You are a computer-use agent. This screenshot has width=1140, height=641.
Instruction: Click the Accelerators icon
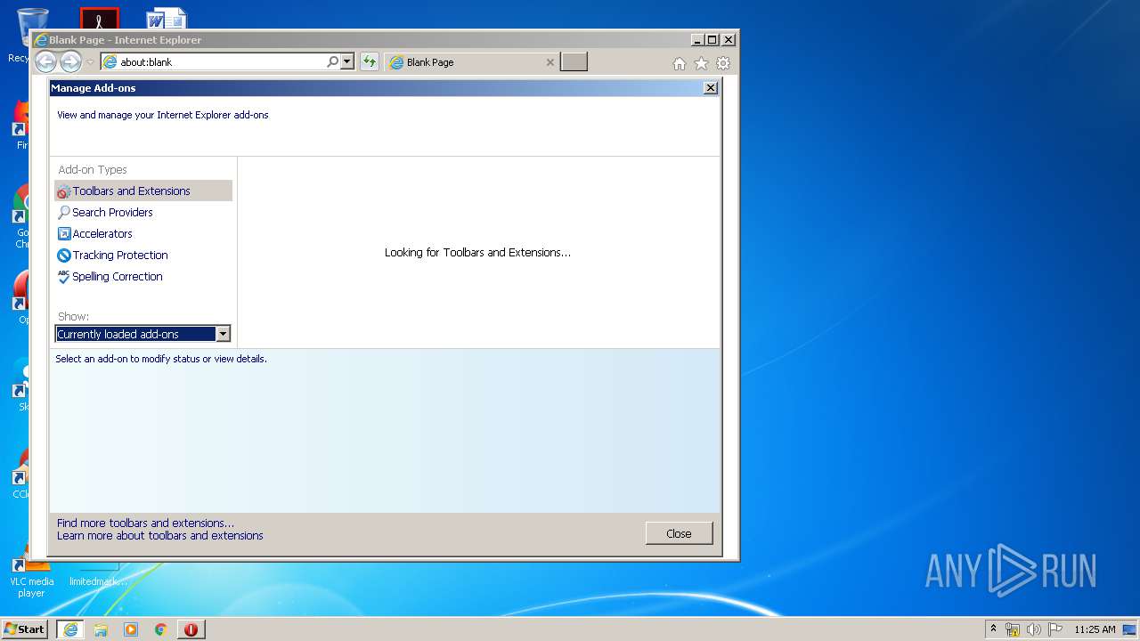[63, 233]
